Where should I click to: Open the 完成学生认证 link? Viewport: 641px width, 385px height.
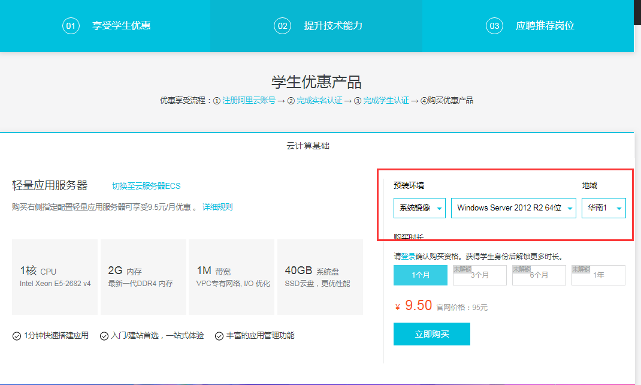[x=386, y=100]
